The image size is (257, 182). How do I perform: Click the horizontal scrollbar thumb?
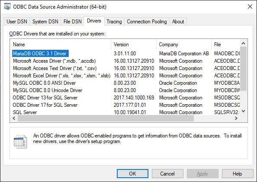(x=106, y=118)
